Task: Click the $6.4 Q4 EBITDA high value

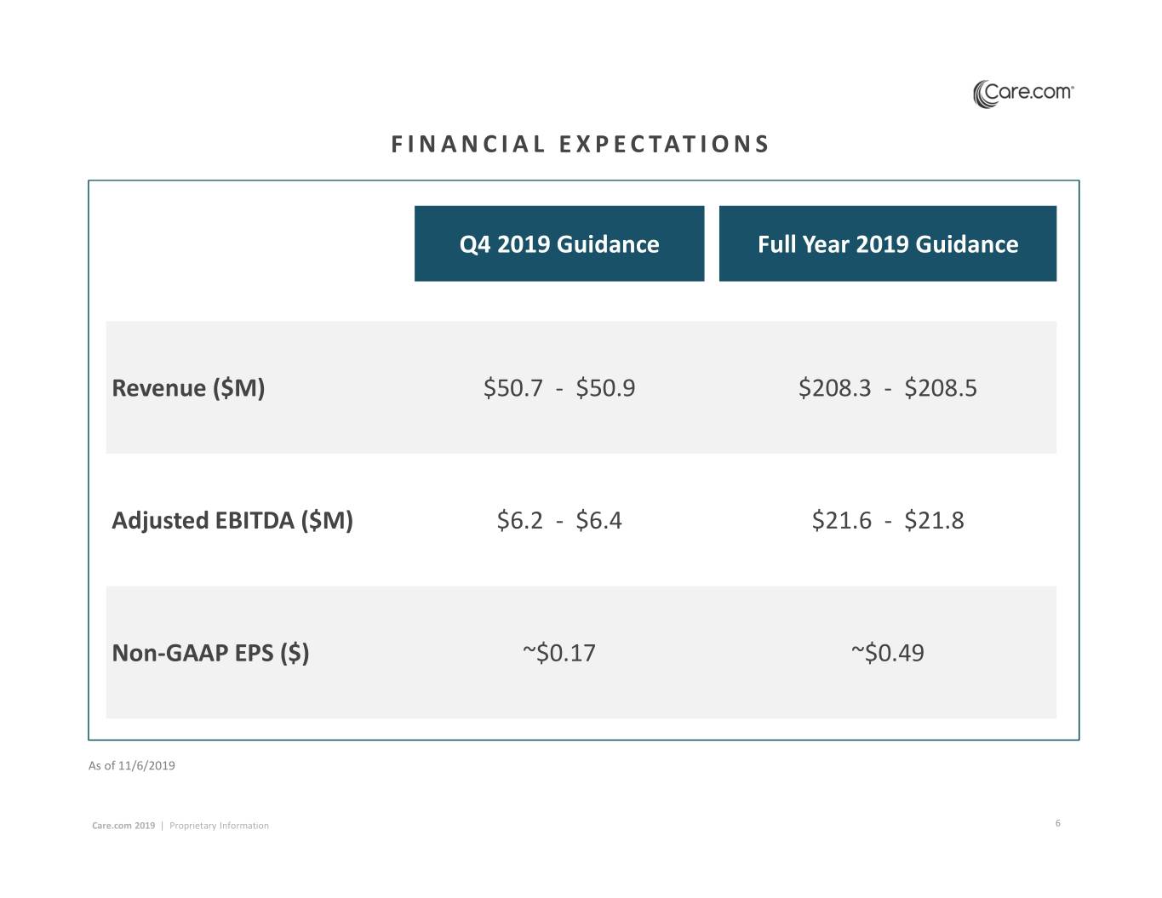Action: pos(598,520)
